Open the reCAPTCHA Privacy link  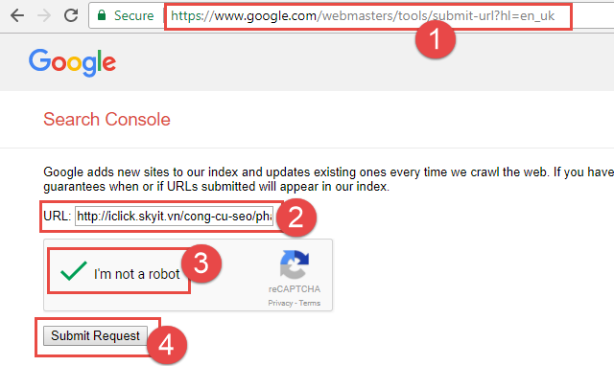click(280, 303)
